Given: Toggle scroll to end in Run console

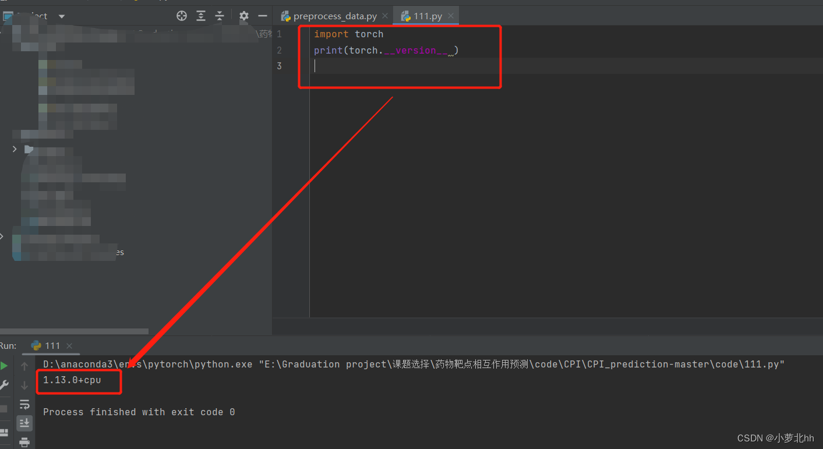Looking at the screenshot, I should tap(24, 423).
